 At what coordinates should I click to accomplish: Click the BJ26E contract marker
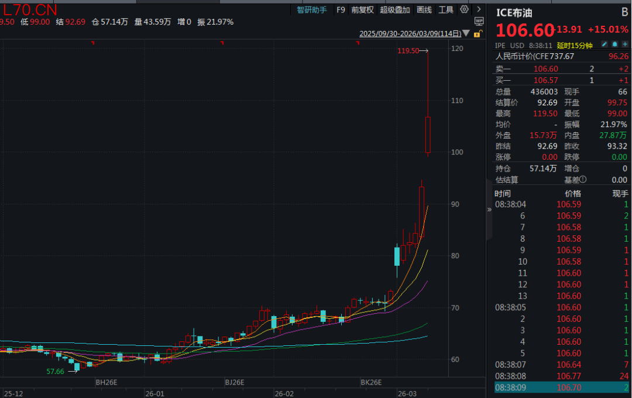pos(235,382)
